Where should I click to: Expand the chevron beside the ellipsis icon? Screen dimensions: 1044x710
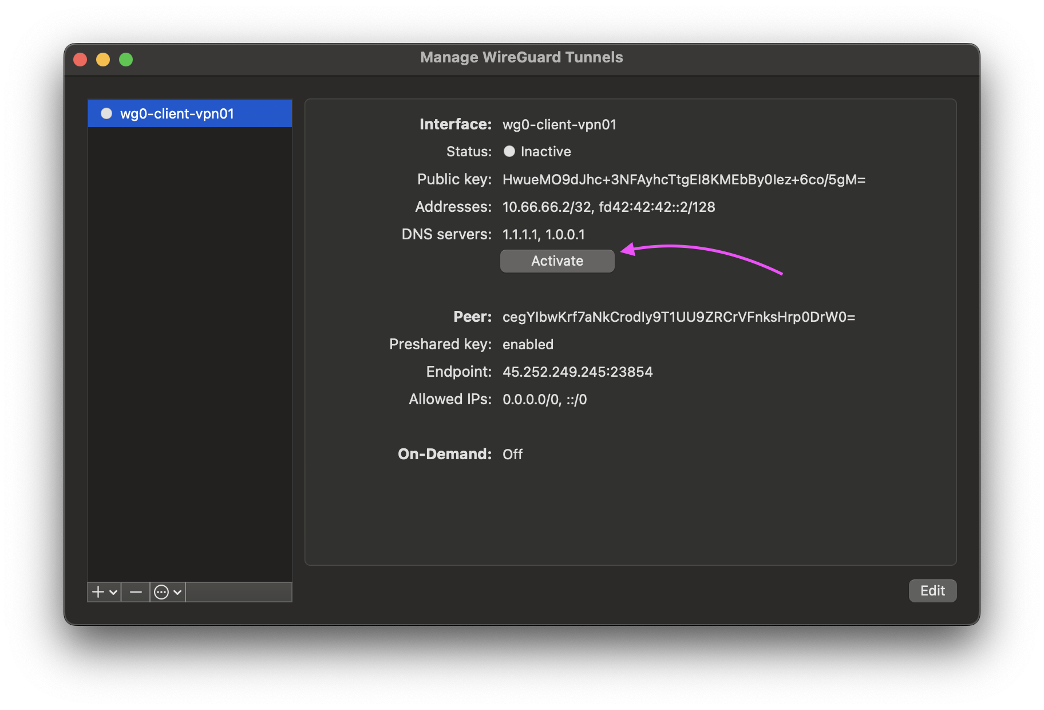[177, 592]
